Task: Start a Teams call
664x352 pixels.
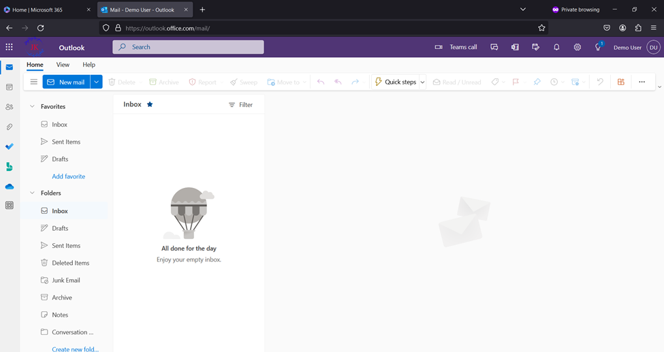Action: pos(456,47)
